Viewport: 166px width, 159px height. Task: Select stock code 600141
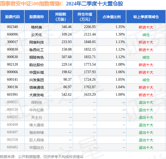point(12,79)
